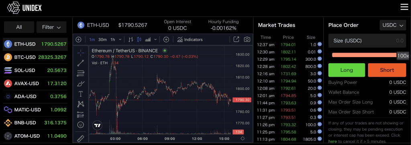
Task: Open chart settings gear icon
Action: [243, 139]
